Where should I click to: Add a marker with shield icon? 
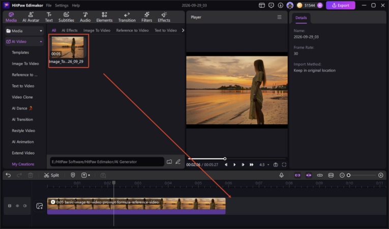(73, 175)
